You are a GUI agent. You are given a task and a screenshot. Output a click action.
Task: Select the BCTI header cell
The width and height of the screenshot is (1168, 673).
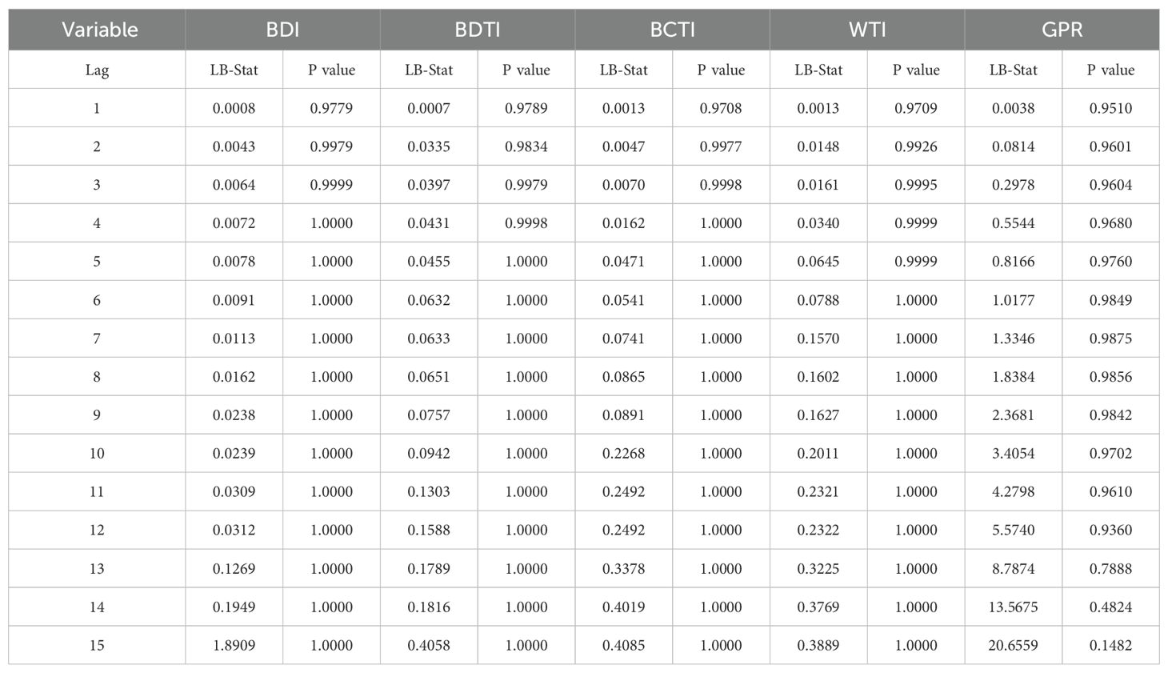pos(672,30)
